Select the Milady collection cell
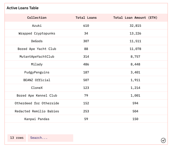 pyautogui.click(x=37, y=64)
